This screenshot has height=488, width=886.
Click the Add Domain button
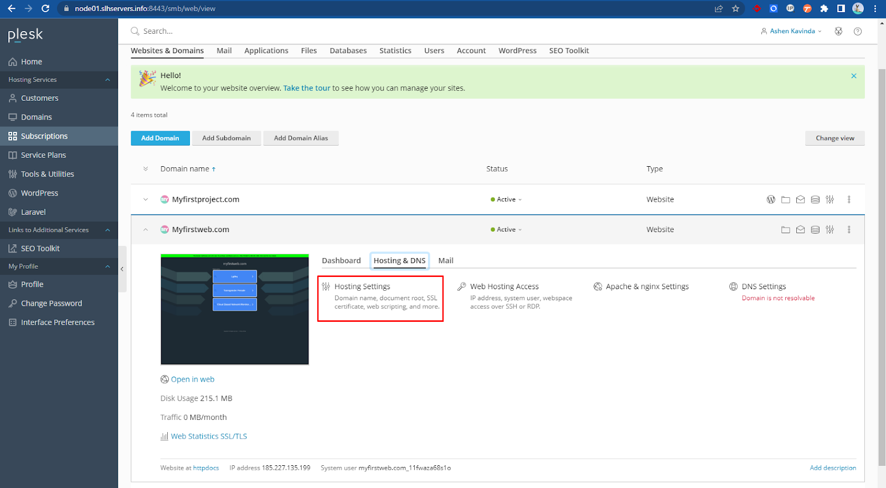pyautogui.click(x=160, y=138)
